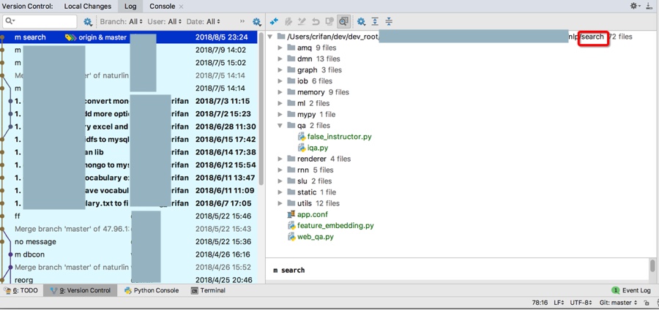Click the Python icon of feature_embedding.py
Screen dimensions: 659x310
(x=291, y=226)
